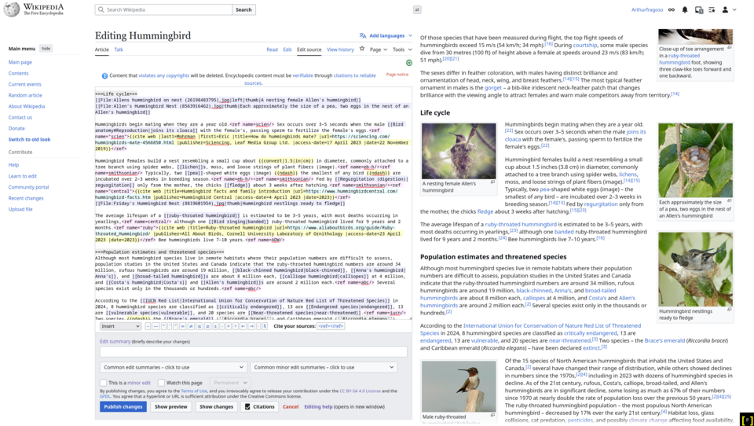This screenshot has width=754, height=426.
Task: Switch to the Talk tab
Action: click(119, 50)
